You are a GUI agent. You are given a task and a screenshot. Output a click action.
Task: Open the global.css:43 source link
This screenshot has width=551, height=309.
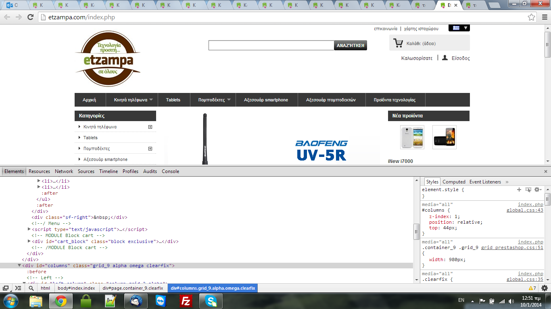point(525,210)
